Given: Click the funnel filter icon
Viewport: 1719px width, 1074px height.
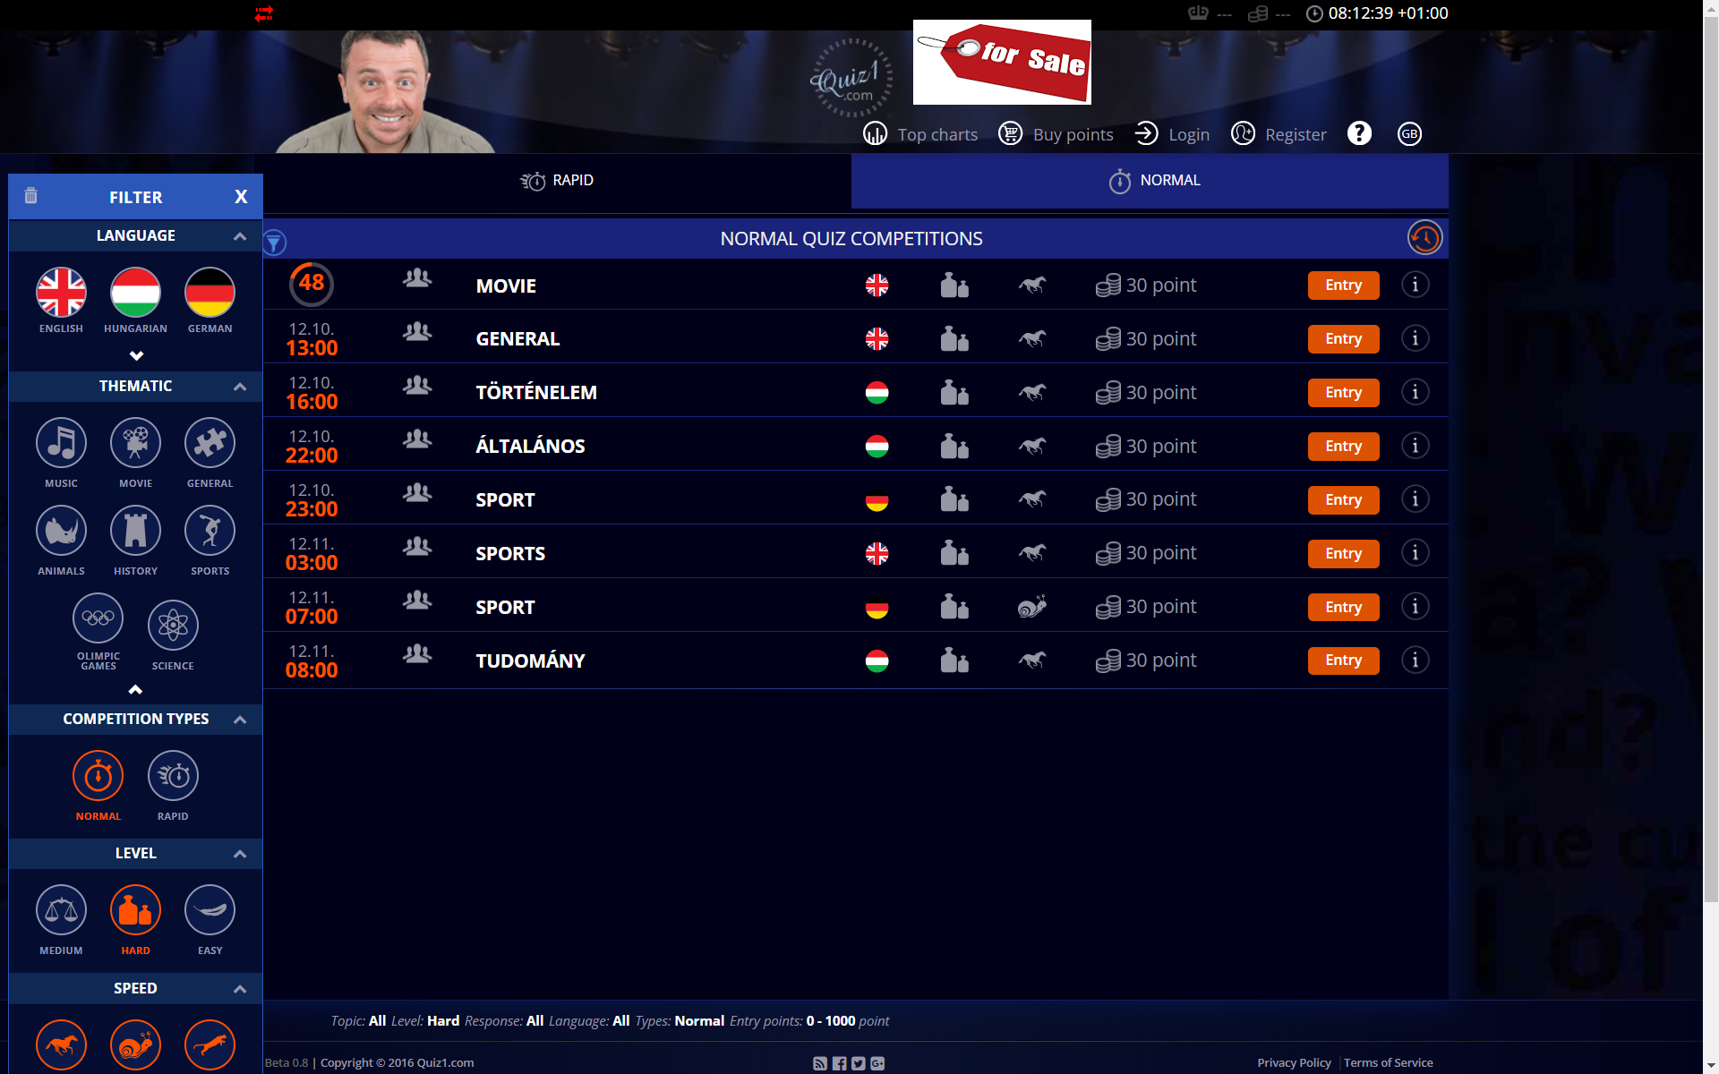Looking at the screenshot, I should (275, 242).
